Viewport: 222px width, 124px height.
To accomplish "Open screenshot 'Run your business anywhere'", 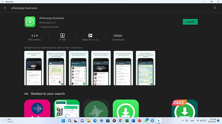I will 123,68.
